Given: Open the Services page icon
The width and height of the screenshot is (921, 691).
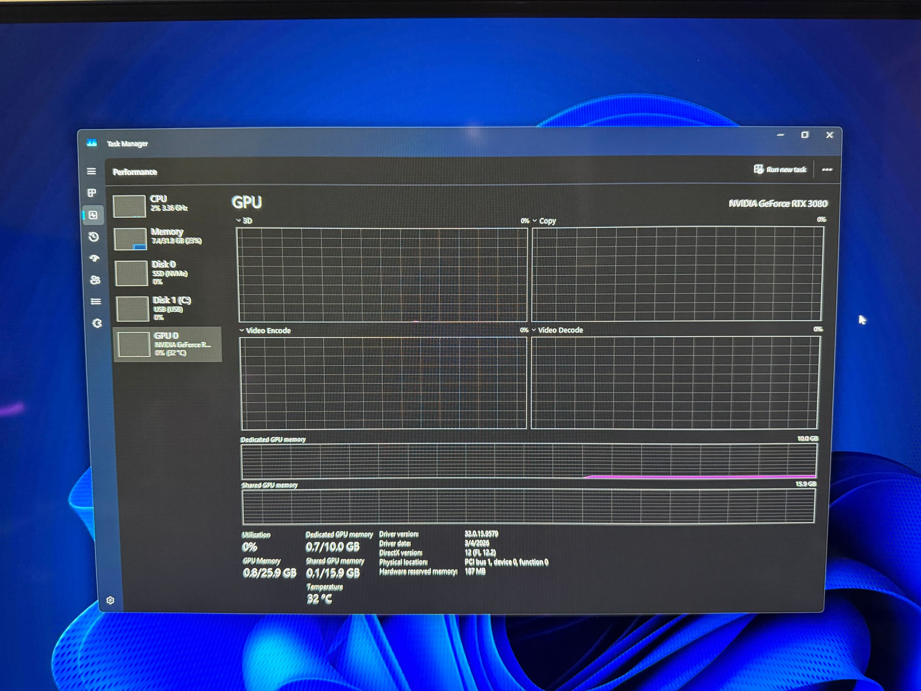Looking at the screenshot, I should (x=97, y=323).
